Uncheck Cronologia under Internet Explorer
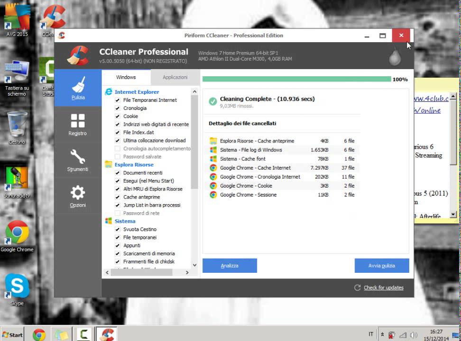 [x=118, y=108]
